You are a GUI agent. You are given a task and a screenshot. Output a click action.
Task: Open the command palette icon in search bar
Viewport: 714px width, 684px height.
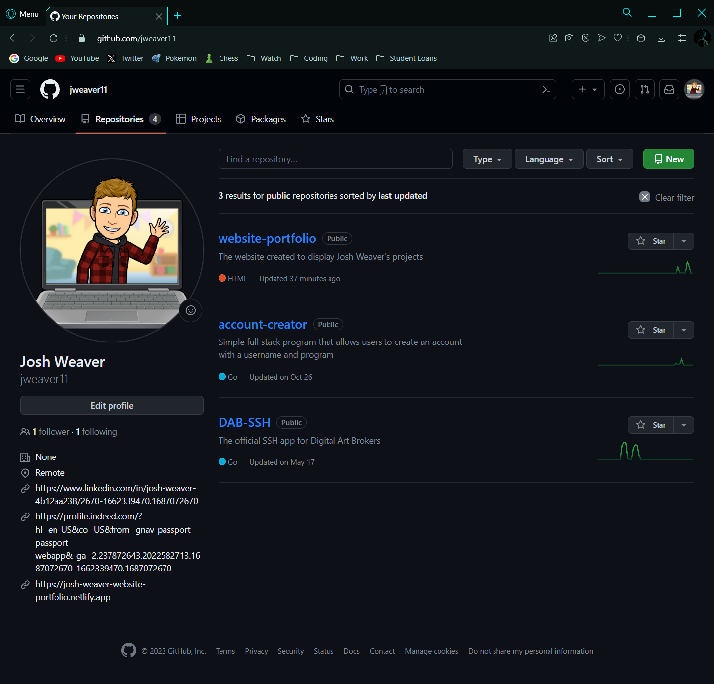[547, 89]
